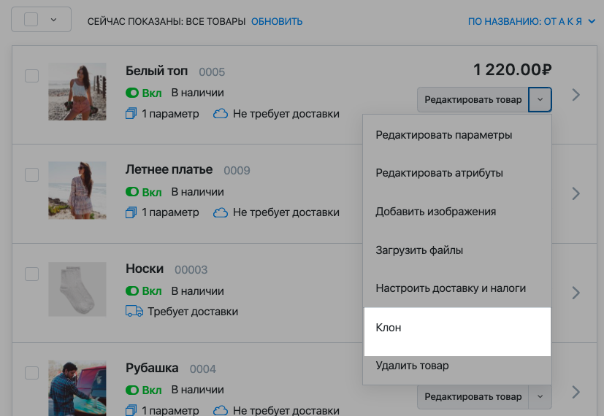
Task: Click the parameter icon in Летнее платье row
Action: click(131, 212)
